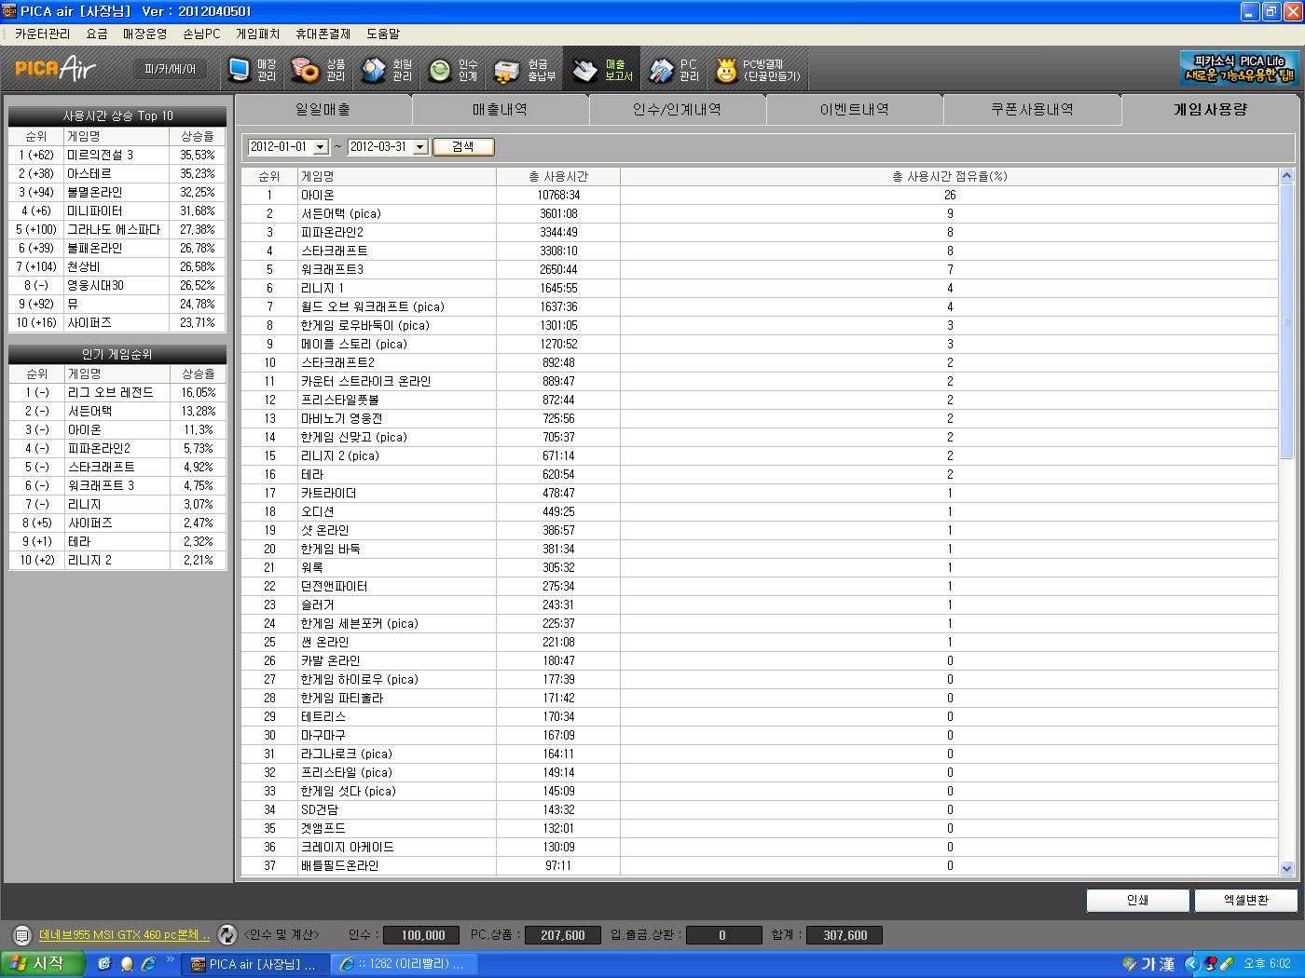Viewport: 1305px width, 978px height.
Task: Select the 서든어택 (pica) row
Action: pos(760,213)
